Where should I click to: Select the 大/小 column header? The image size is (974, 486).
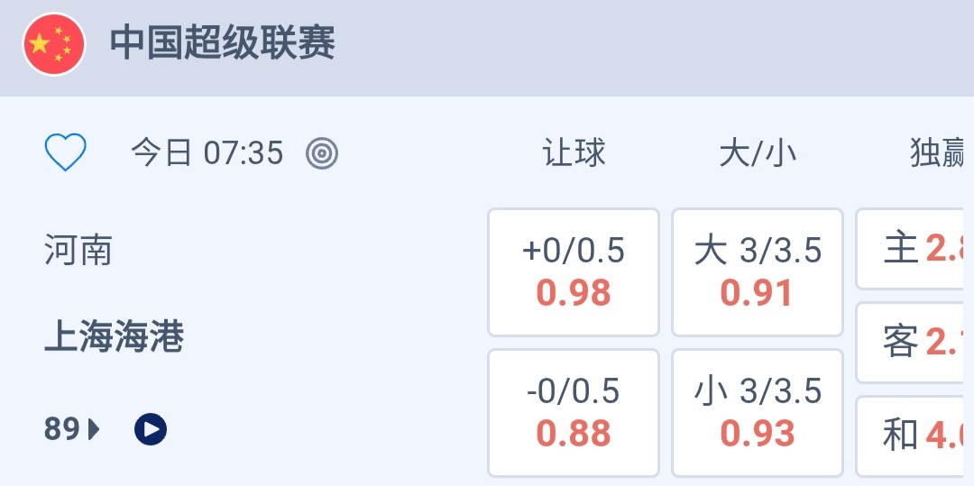click(x=758, y=153)
